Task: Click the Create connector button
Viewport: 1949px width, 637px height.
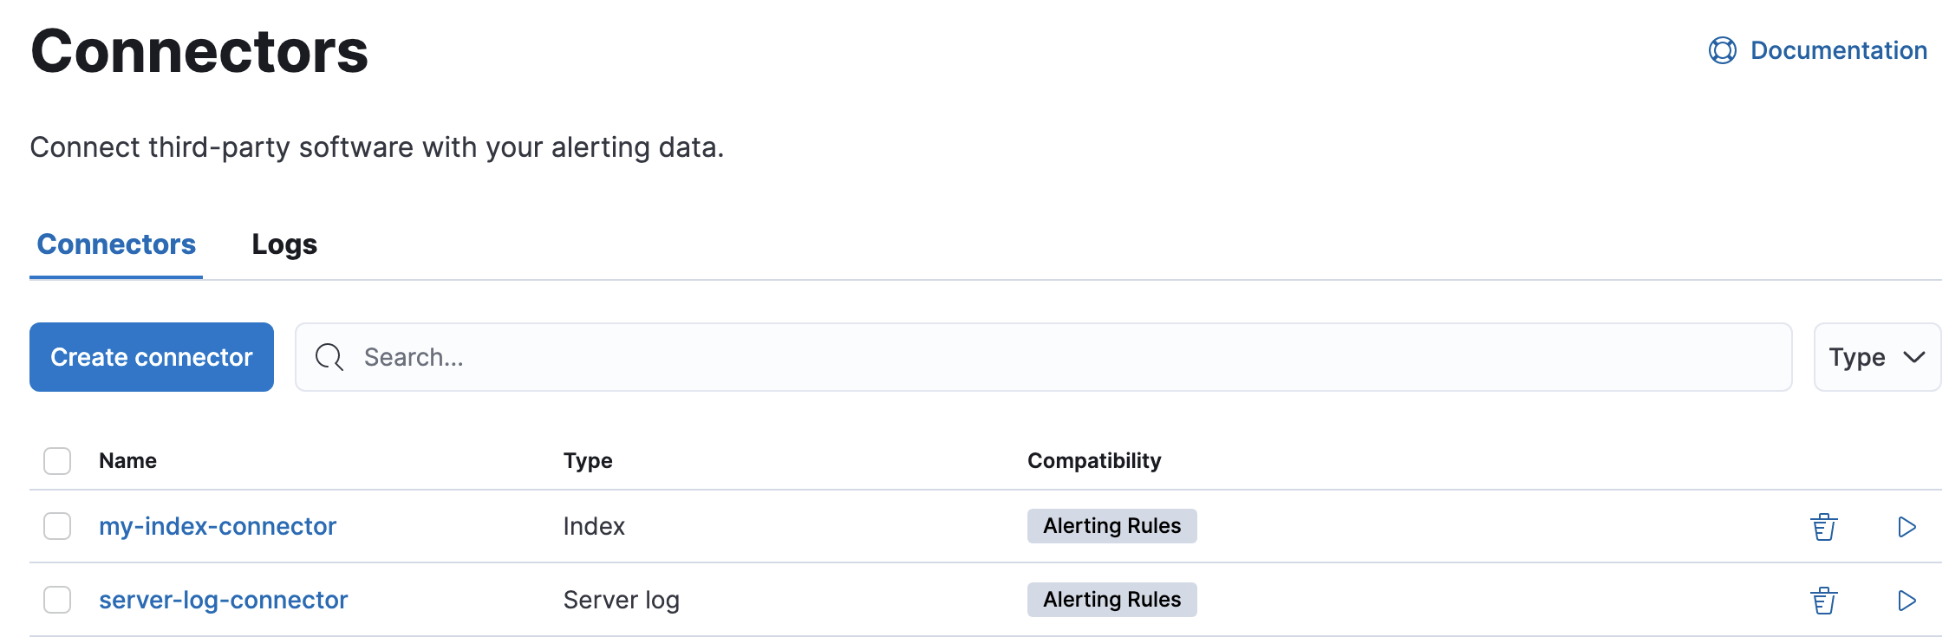Action: pyautogui.click(x=151, y=357)
